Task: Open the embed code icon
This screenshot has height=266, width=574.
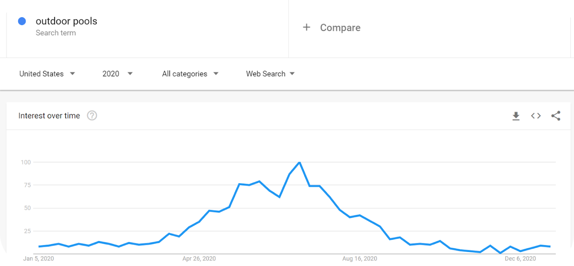Action: pos(536,116)
